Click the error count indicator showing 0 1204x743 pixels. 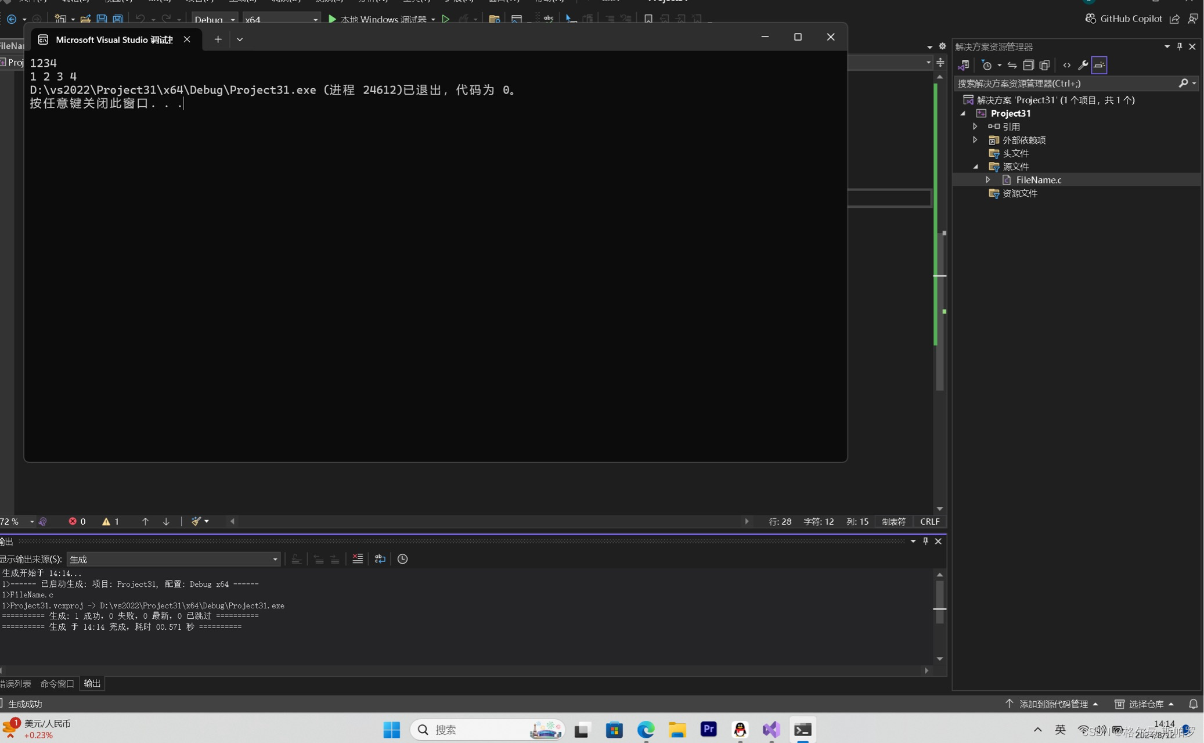[77, 521]
